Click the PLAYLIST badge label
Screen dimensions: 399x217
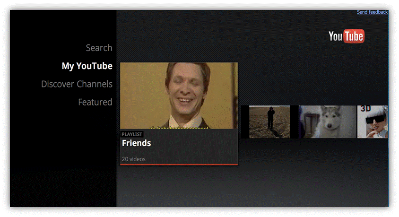[132, 134]
